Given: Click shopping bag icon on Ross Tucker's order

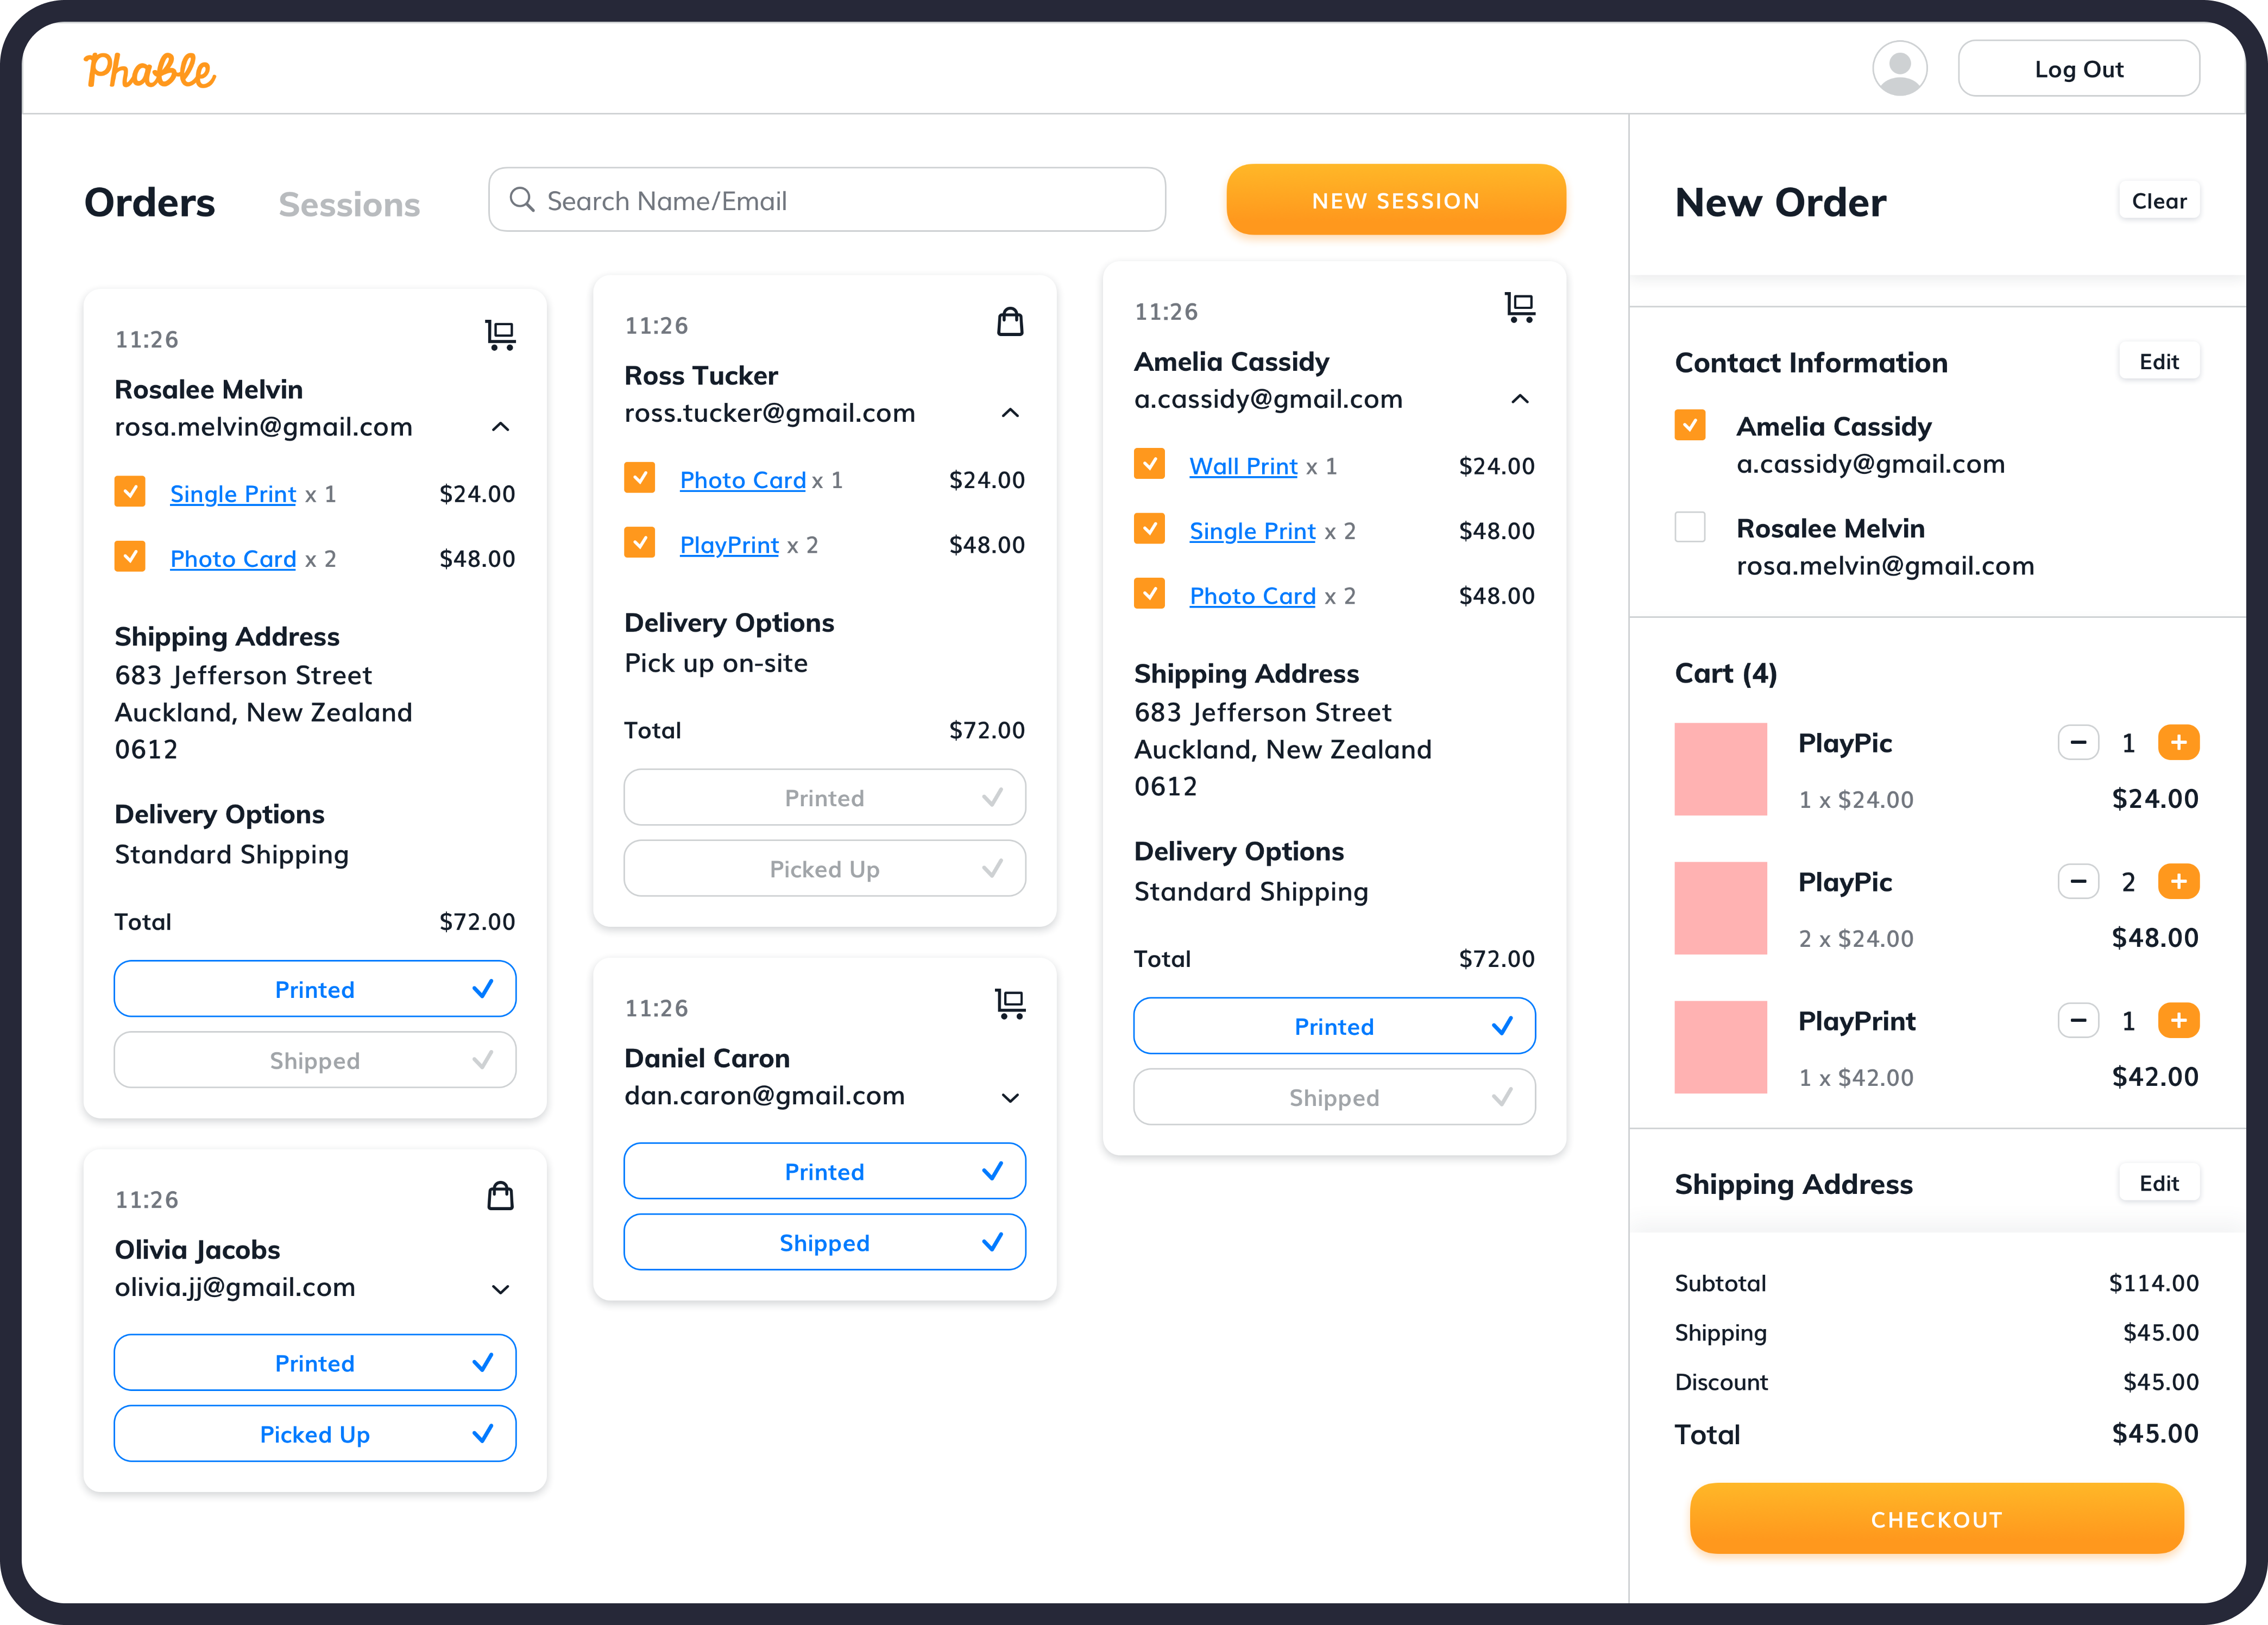Looking at the screenshot, I should [x=1010, y=322].
